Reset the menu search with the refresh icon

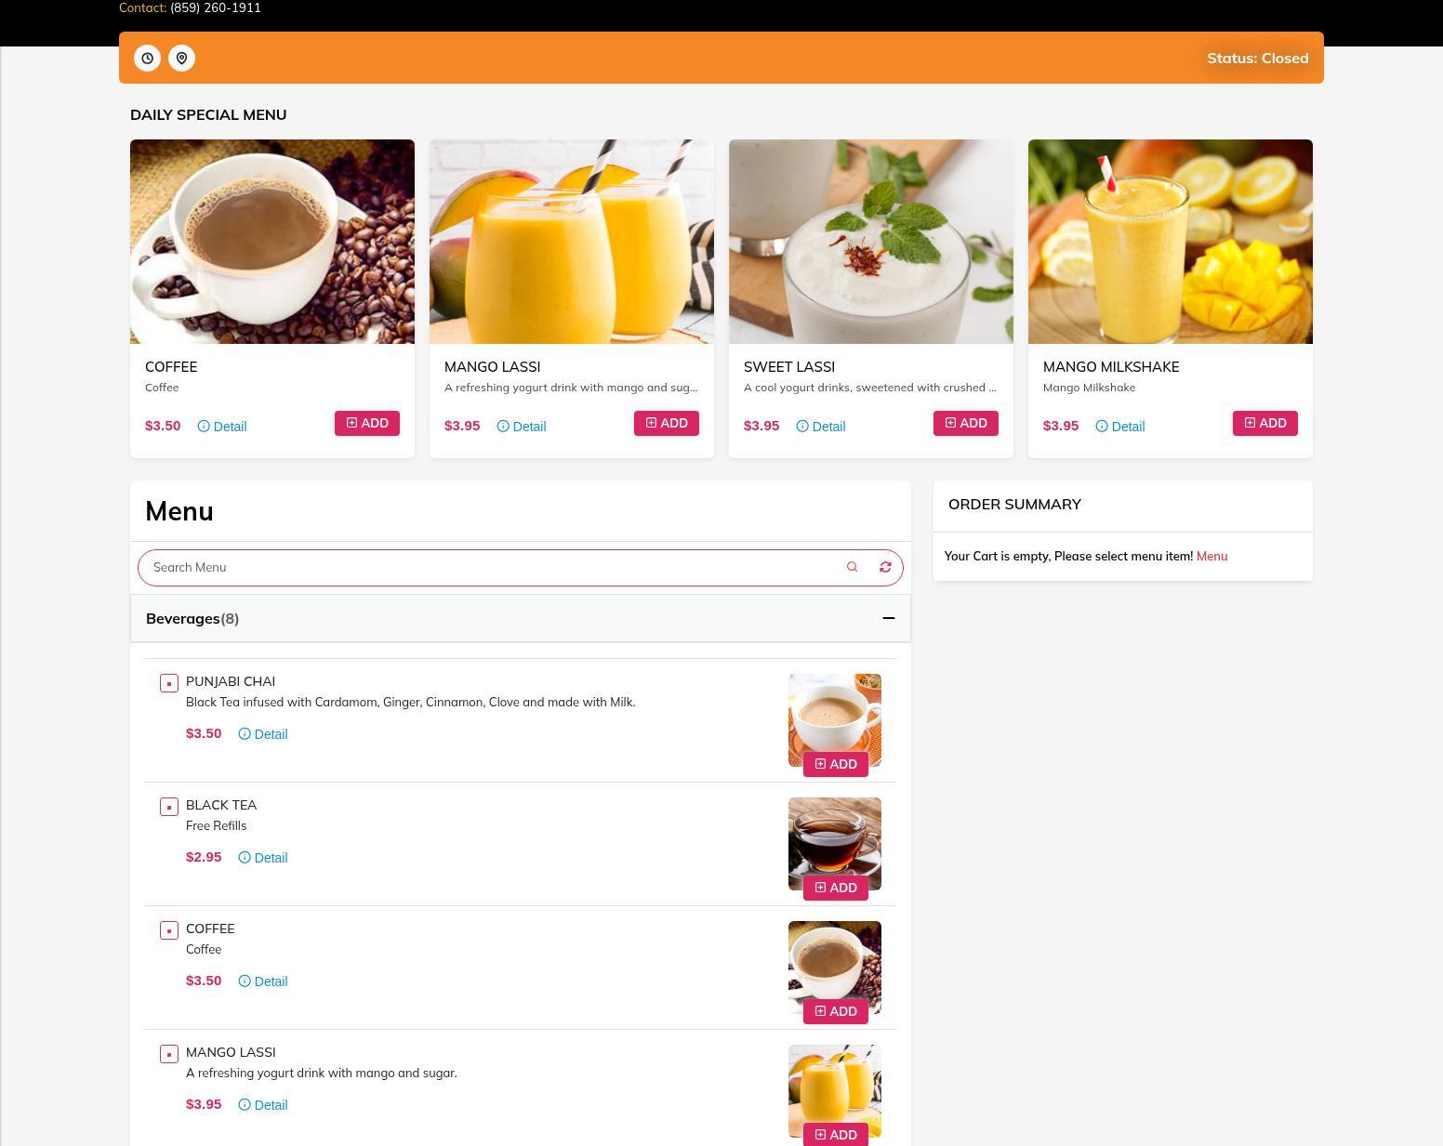[885, 567]
